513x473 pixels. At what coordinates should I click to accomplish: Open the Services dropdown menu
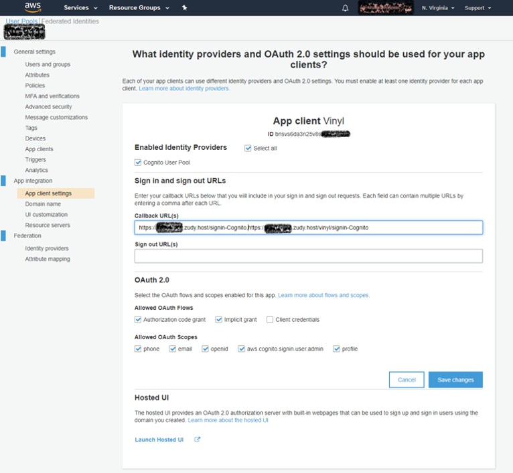pos(80,8)
